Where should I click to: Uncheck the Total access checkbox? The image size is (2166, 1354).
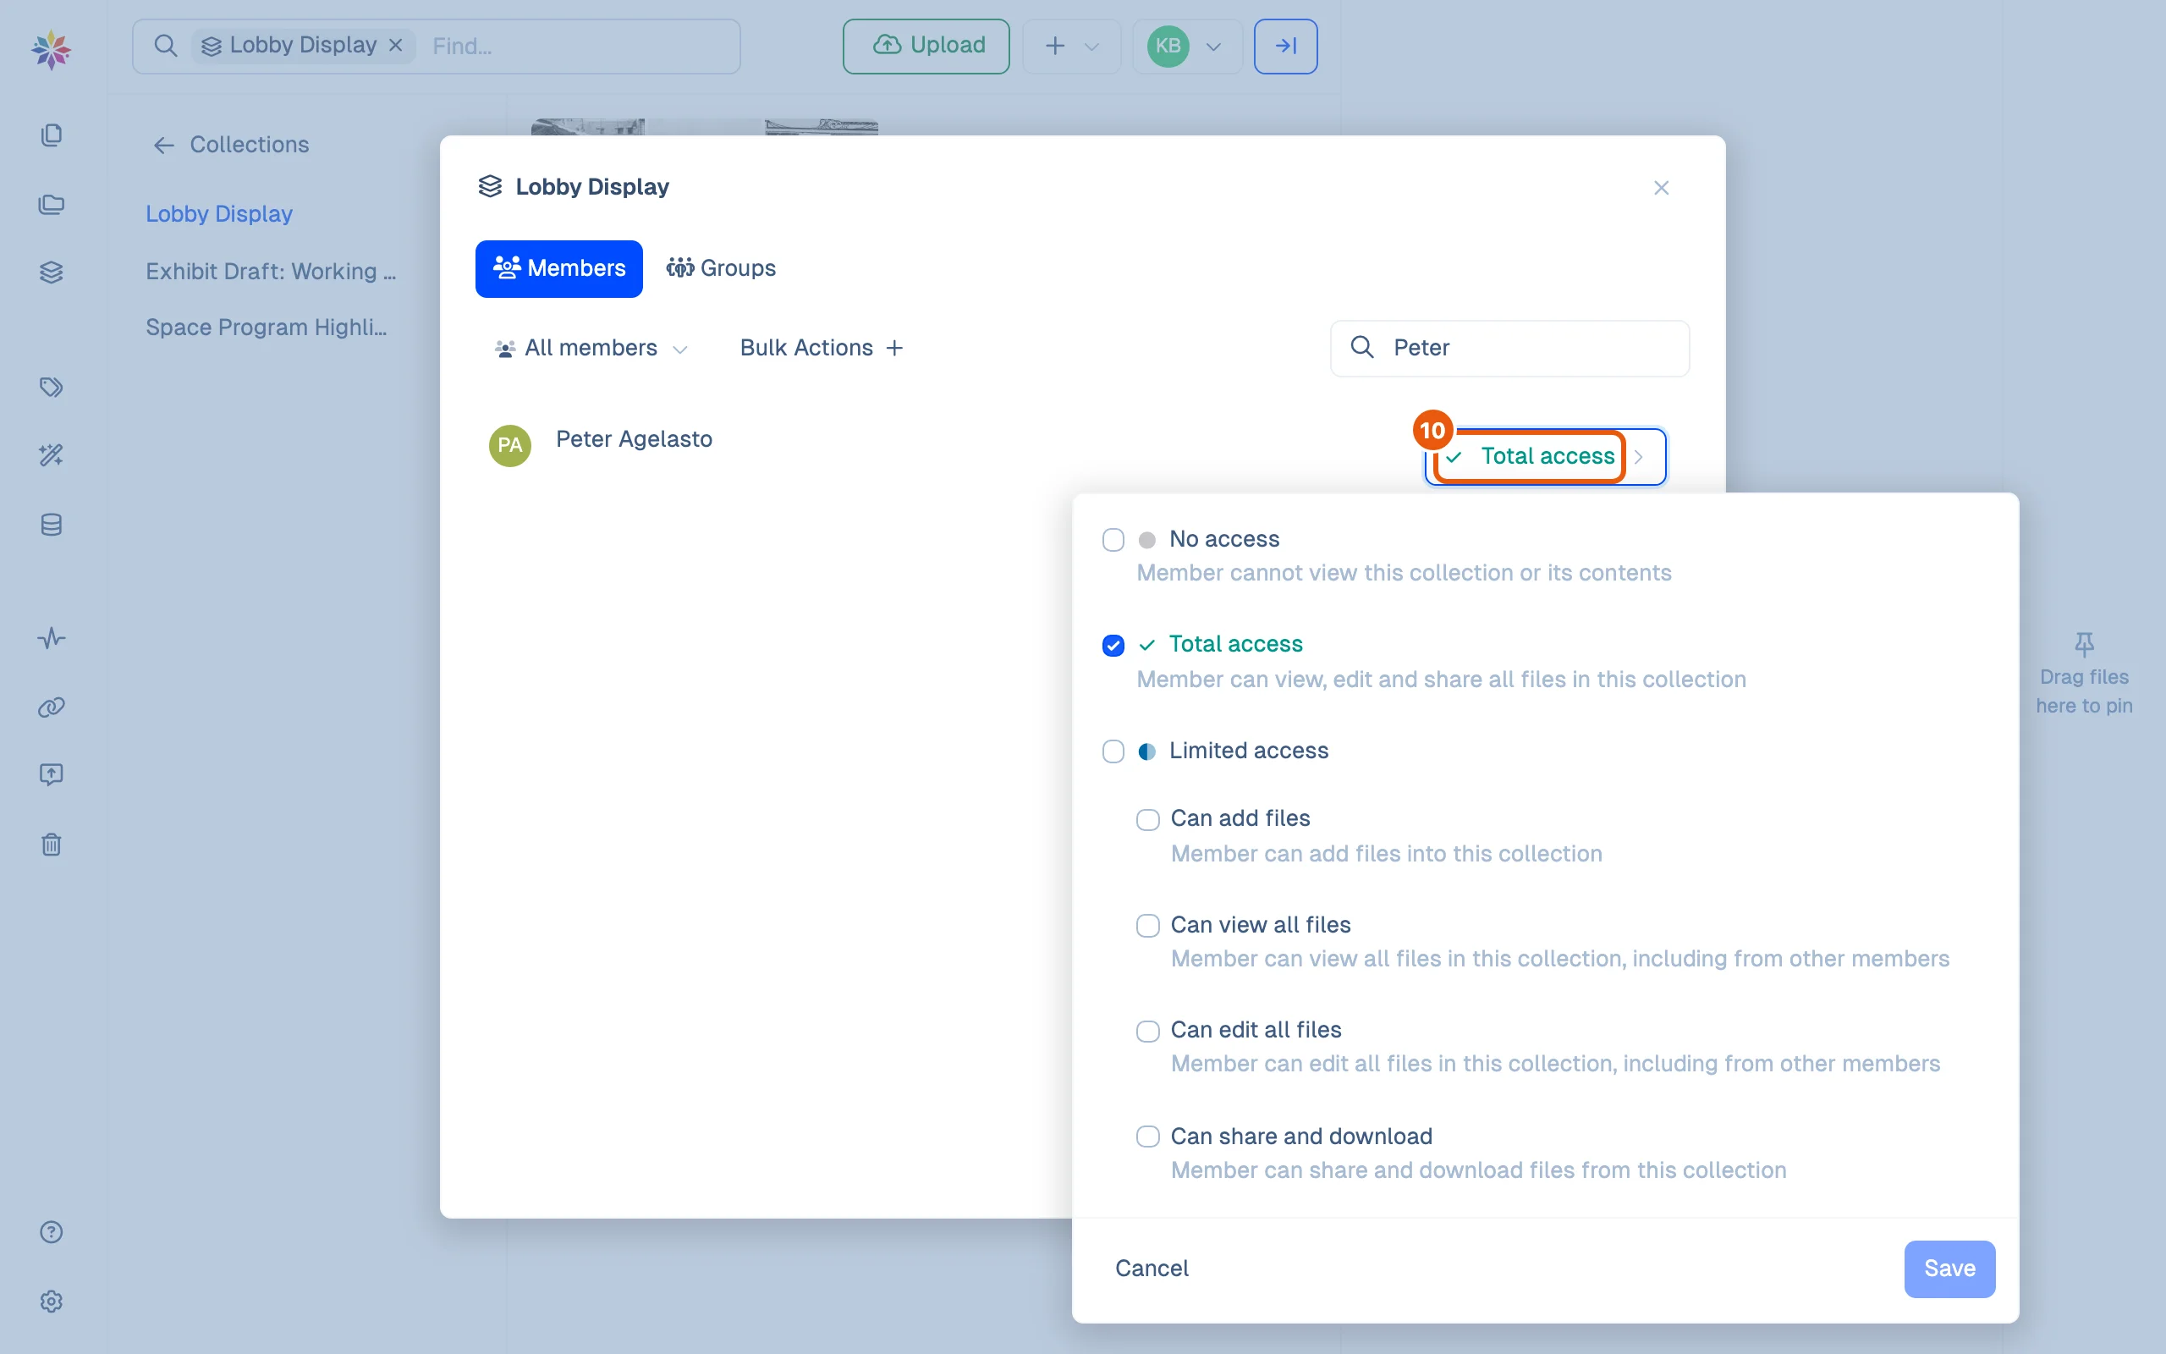tap(1113, 645)
